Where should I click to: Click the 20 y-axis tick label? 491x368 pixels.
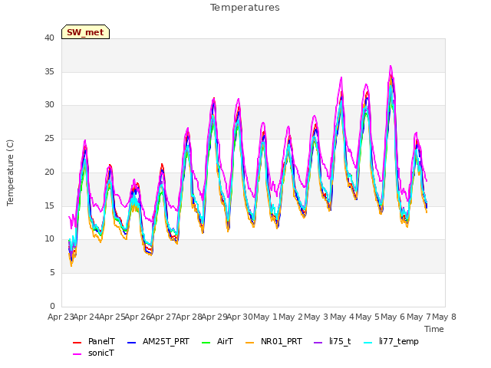pos(49,172)
